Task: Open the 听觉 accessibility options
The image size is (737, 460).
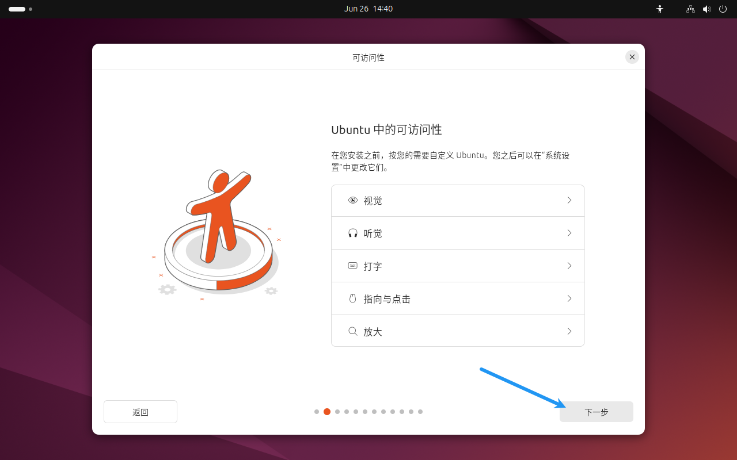Action: pos(458,233)
